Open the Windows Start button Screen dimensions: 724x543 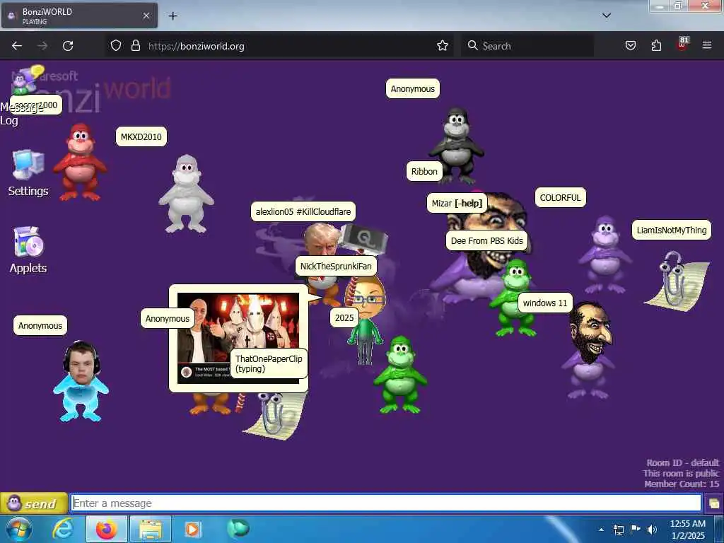pyautogui.click(x=19, y=529)
